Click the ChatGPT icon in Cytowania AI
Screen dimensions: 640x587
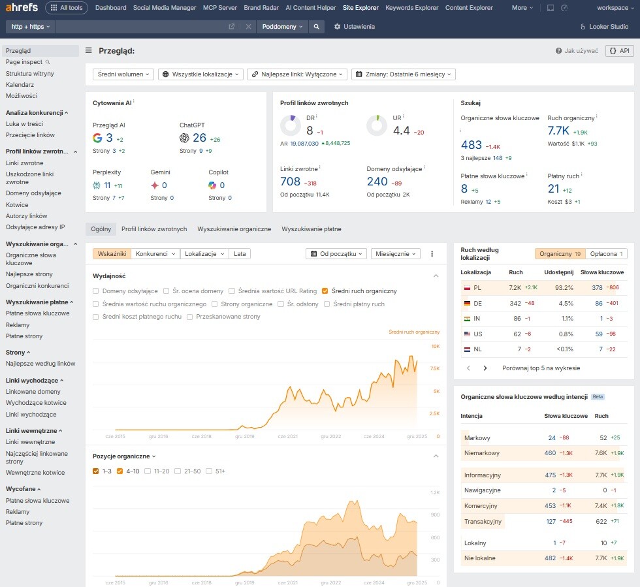click(x=185, y=137)
